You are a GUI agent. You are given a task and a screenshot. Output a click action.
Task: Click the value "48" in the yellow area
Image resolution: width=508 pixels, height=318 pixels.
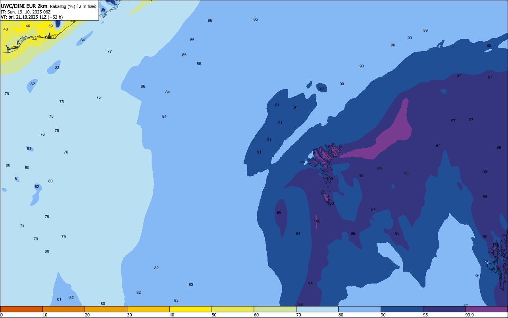[x=6, y=29]
